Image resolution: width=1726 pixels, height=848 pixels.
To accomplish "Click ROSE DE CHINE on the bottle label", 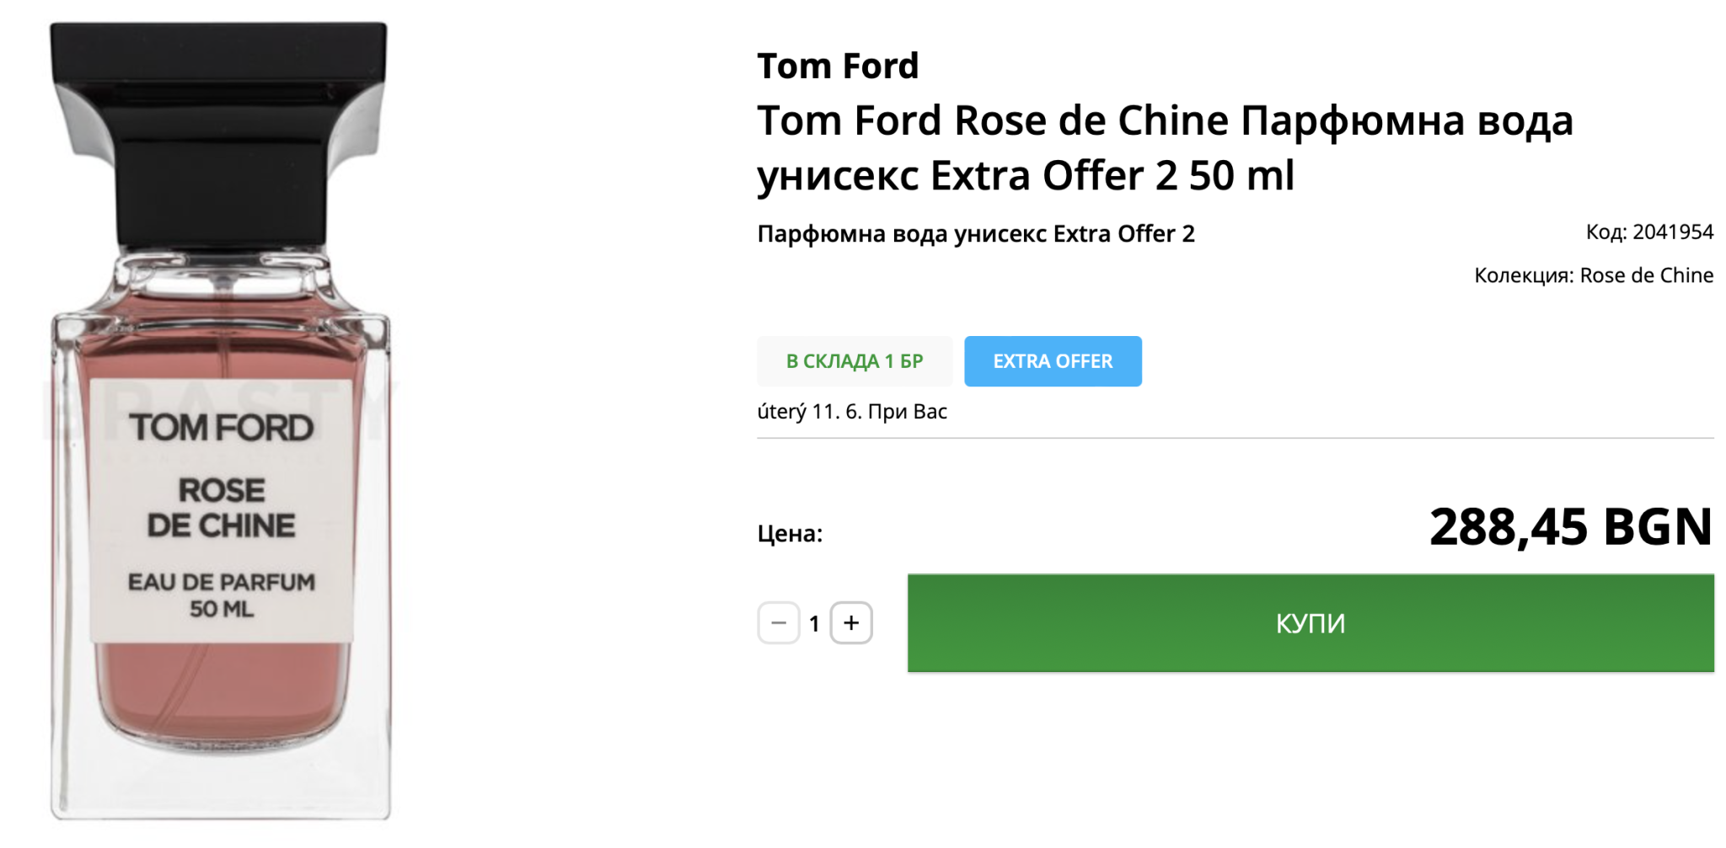I will 221,508.
